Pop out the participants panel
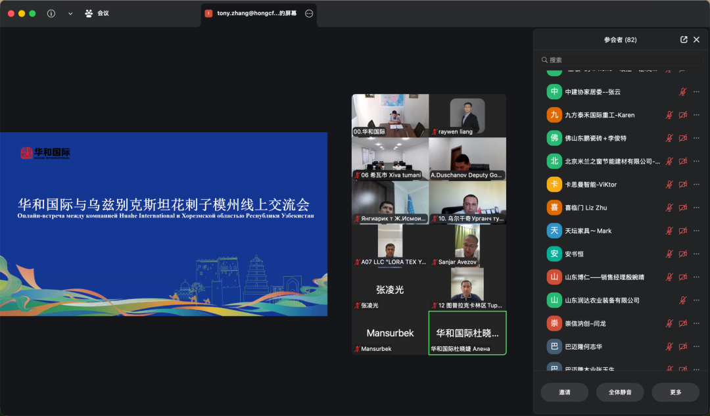The height and width of the screenshot is (416, 710). [684, 40]
